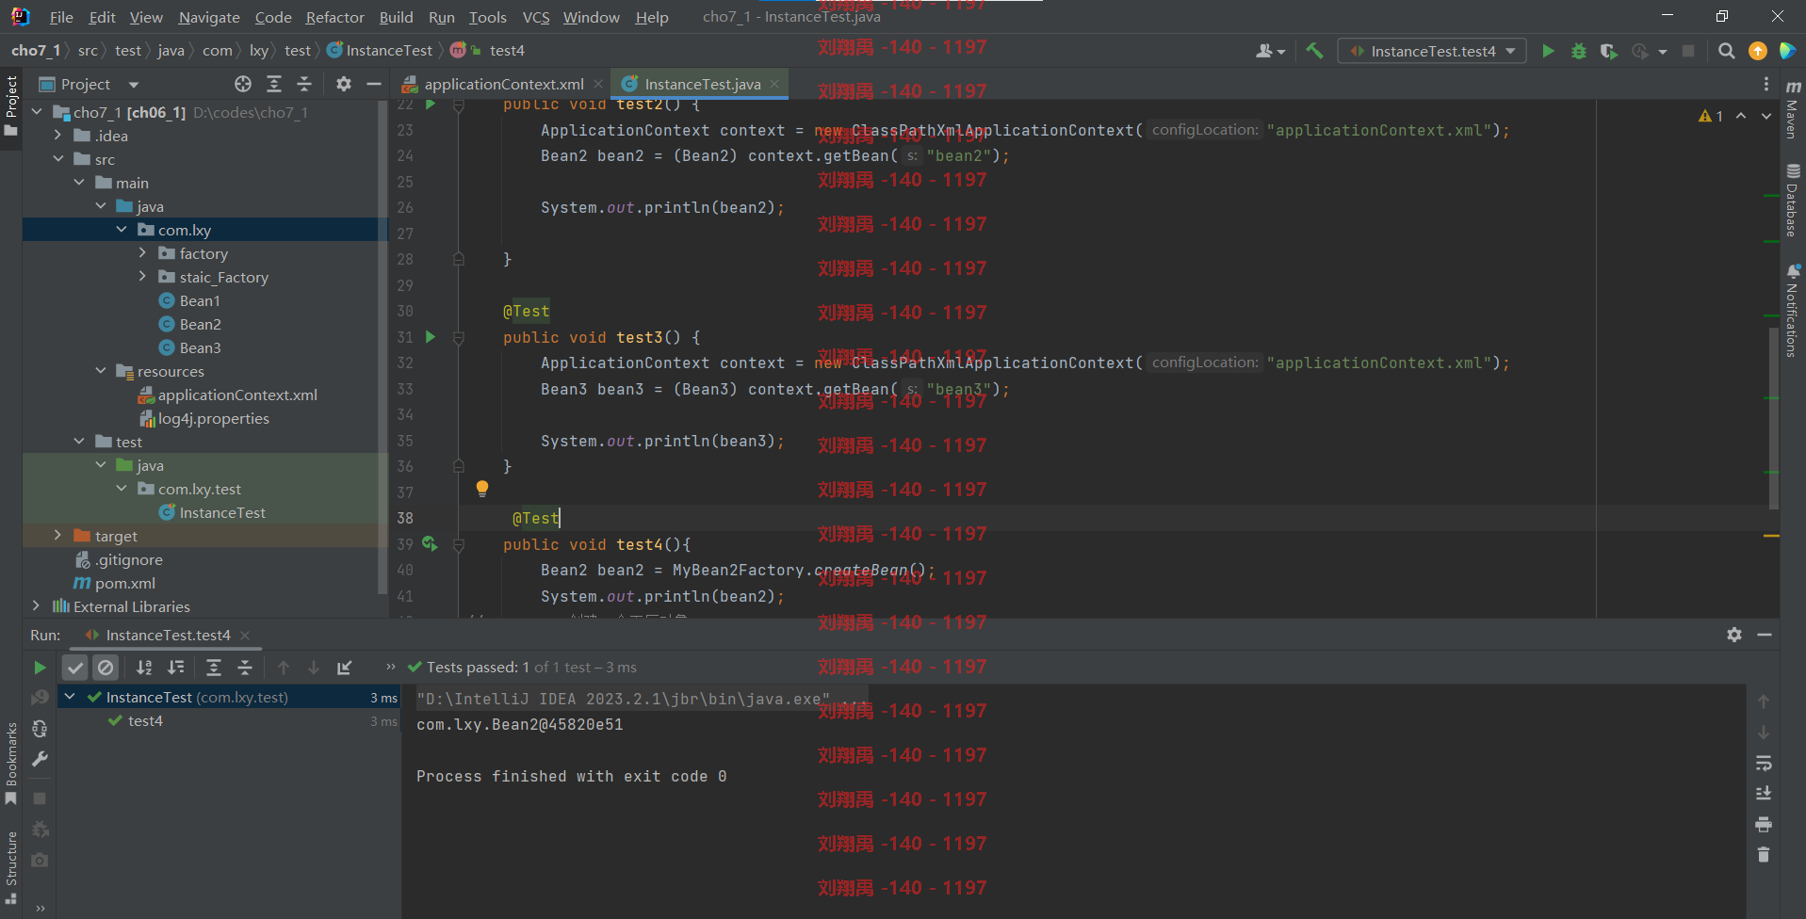The image size is (1806, 919).
Task: Open Project view mode dropdown
Action: [133, 84]
